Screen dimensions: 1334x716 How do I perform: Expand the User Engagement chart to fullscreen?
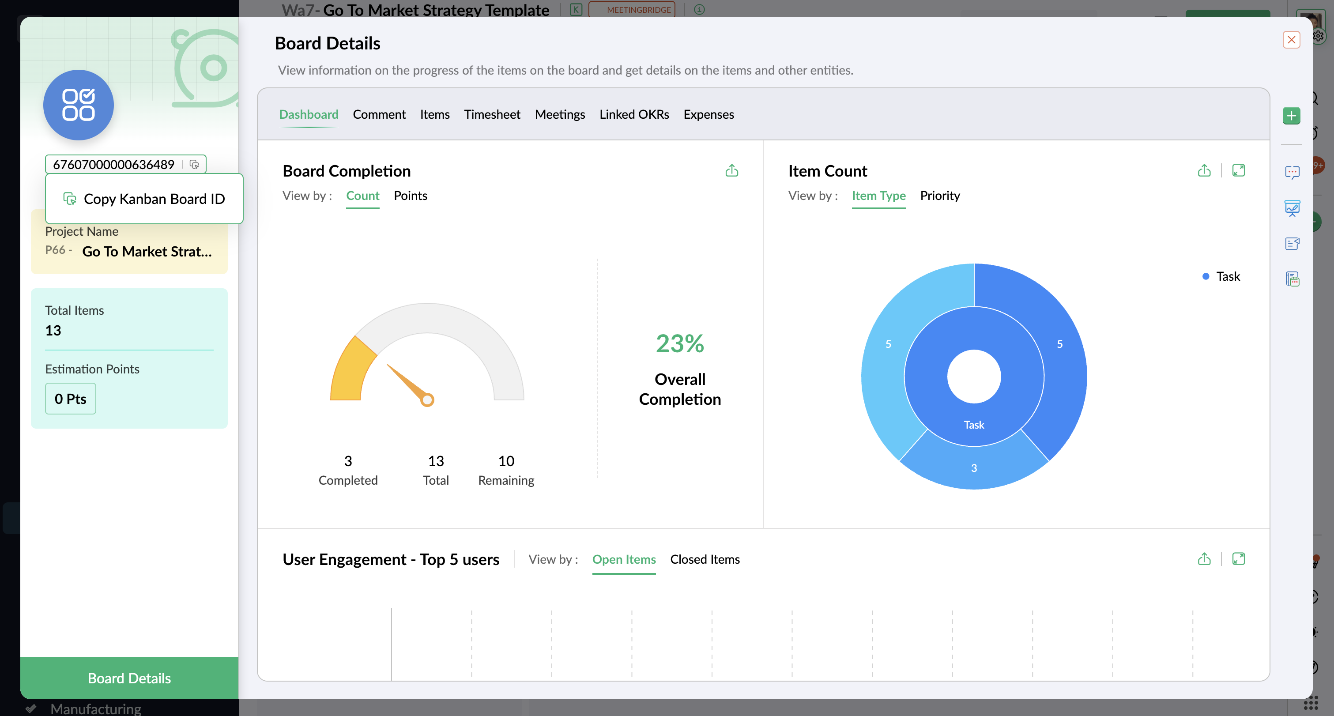[x=1238, y=558]
